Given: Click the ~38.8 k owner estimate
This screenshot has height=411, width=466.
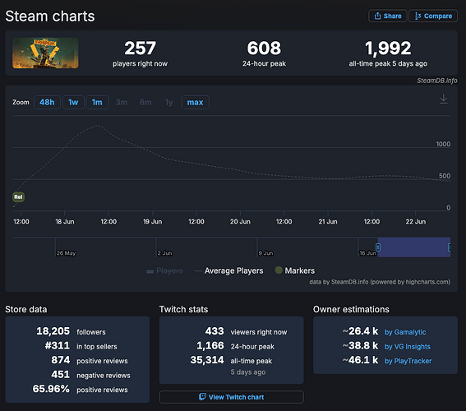Looking at the screenshot, I should click(x=361, y=345).
